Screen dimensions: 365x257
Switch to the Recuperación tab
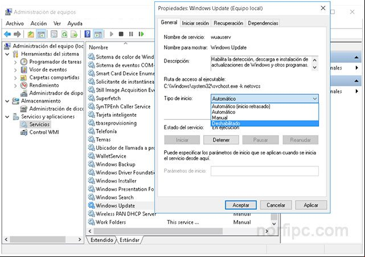tap(228, 23)
